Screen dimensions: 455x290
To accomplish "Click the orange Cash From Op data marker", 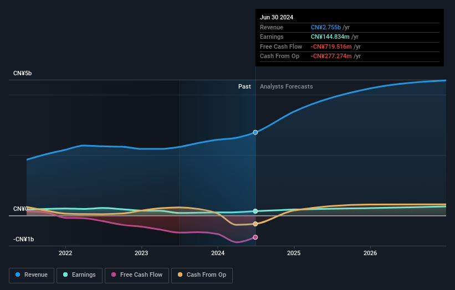I will pos(255,224).
